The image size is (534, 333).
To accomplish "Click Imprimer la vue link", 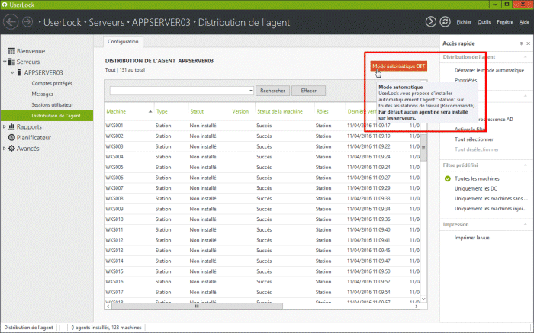I will point(471,238).
